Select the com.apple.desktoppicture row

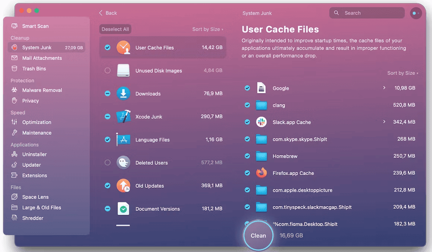pyautogui.click(x=330, y=190)
